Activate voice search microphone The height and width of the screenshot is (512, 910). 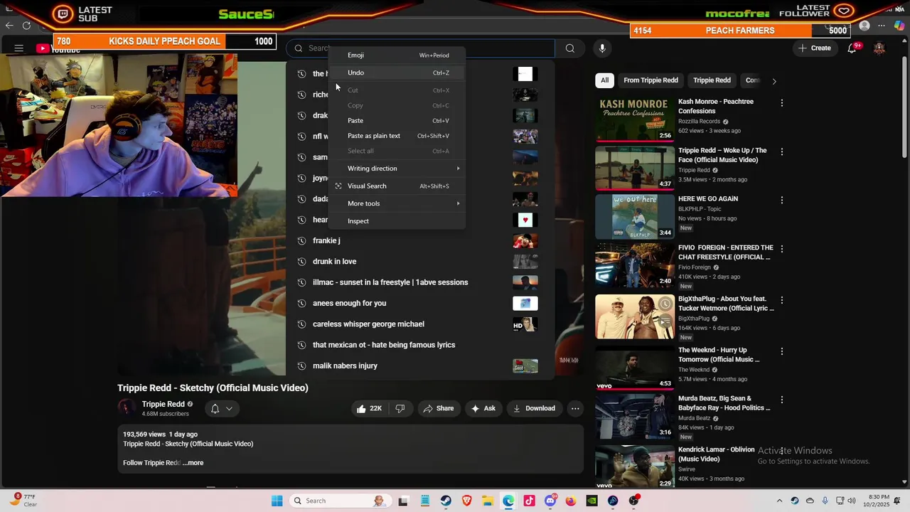pos(602,48)
